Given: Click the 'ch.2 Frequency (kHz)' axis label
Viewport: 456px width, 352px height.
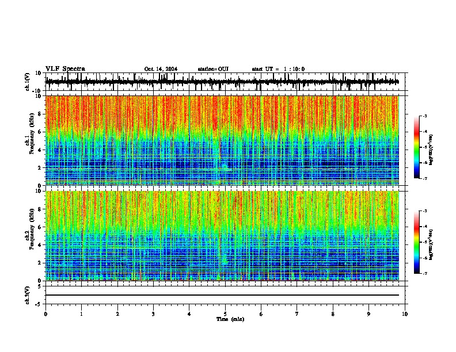Looking at the screenshot, I should tap(30, 229).
